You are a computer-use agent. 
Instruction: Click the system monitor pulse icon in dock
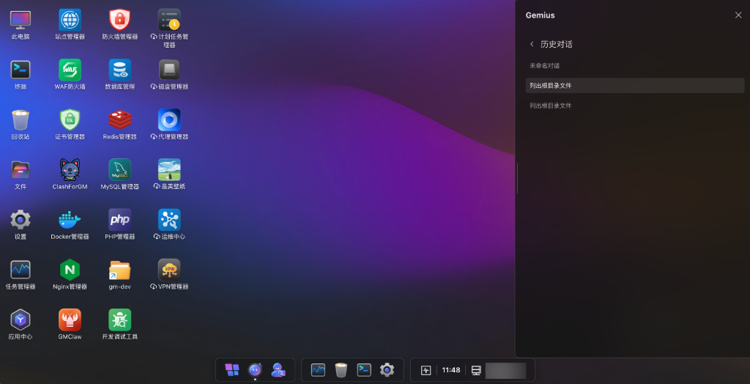point(426,370)
